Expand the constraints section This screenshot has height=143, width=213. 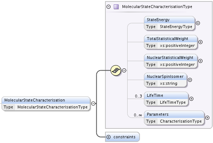pyautogui.click(x=109, y=137)
